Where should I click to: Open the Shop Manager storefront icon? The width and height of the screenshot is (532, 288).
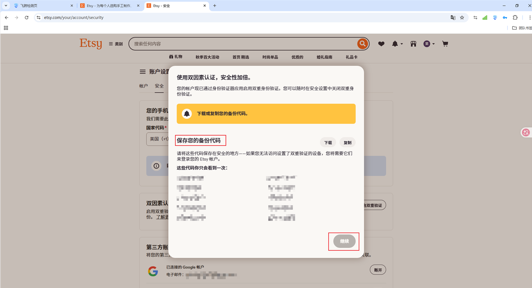413,44
